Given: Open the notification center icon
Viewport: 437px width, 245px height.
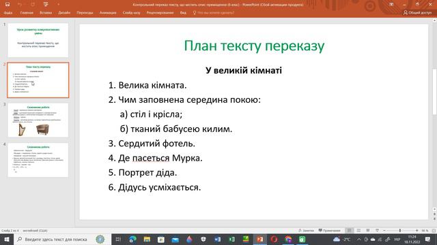Looking at the screenshot, I should [428, 239].
